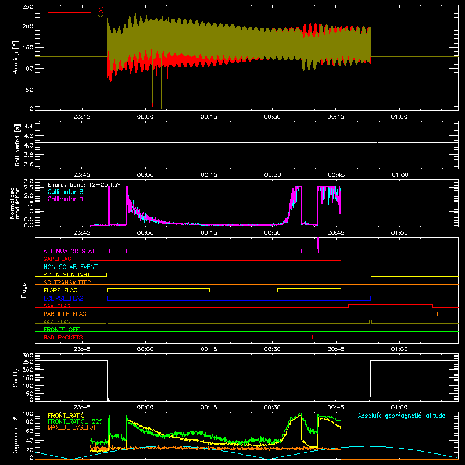Screen dimensions: 465x465
Task: Click the 4.4 tick on Roll period axis
Action: 28,126
